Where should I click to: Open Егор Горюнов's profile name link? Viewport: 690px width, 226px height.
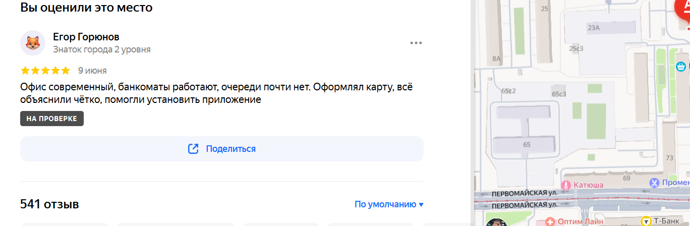coord(86,37)
